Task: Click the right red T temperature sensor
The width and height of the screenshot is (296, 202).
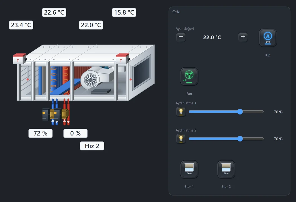Action: [x=122, y=59]
